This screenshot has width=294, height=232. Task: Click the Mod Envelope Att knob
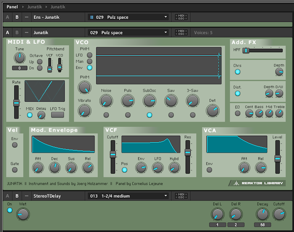38,168
